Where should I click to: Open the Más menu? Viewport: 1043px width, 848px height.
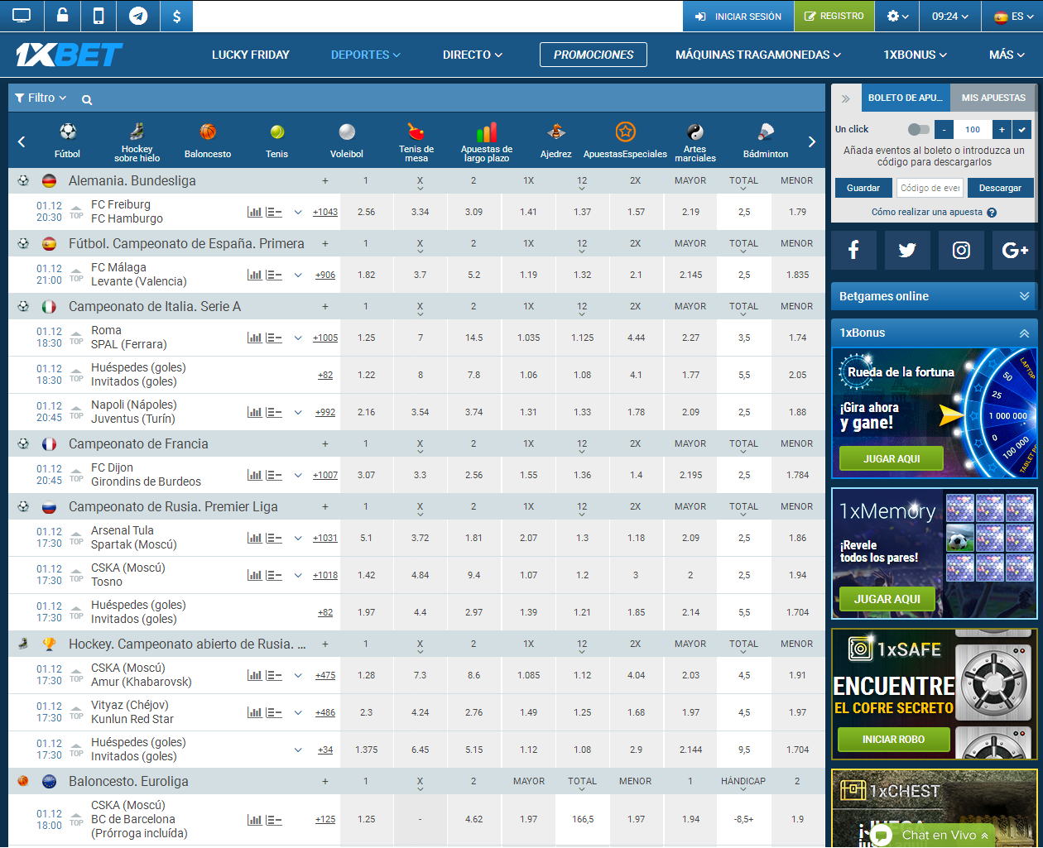tap(1007, 55)
